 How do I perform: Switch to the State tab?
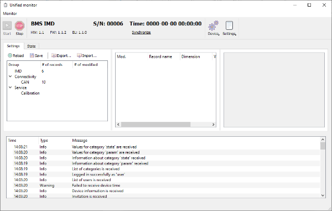coord(32,46)
